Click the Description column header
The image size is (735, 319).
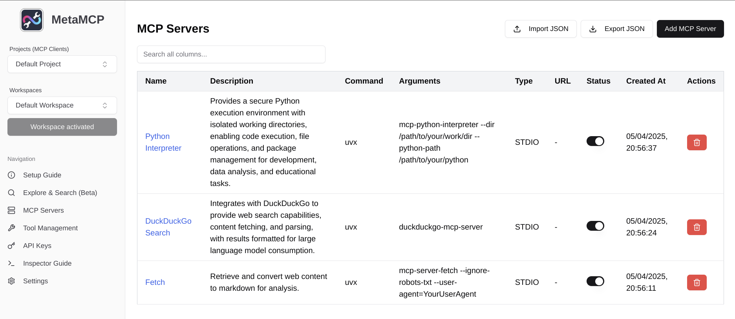coord(232,81)
